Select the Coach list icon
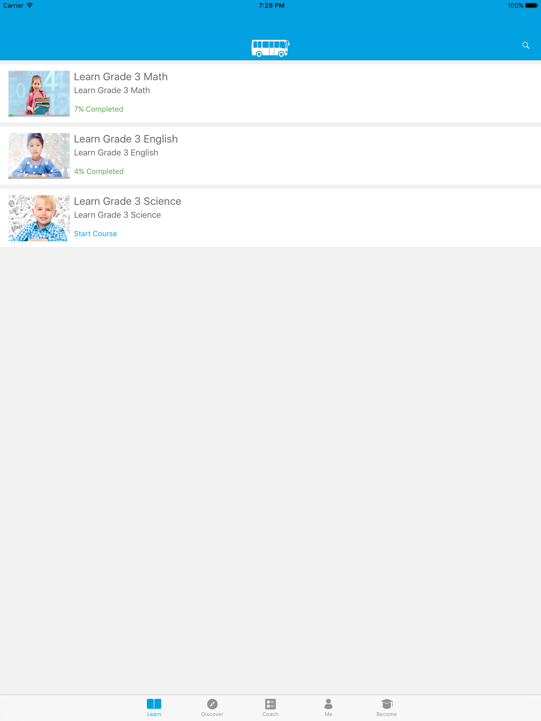541x721 pixels. click(270, 704)
